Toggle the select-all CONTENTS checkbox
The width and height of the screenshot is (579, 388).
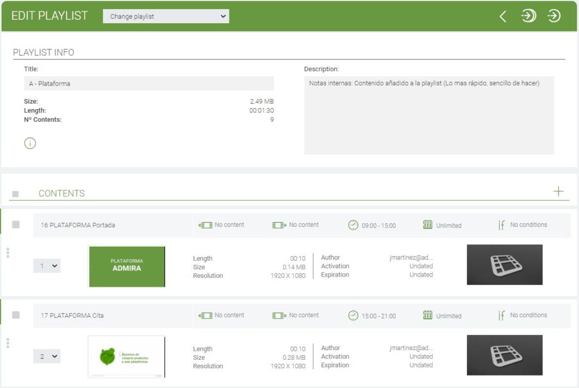[15, 194]
